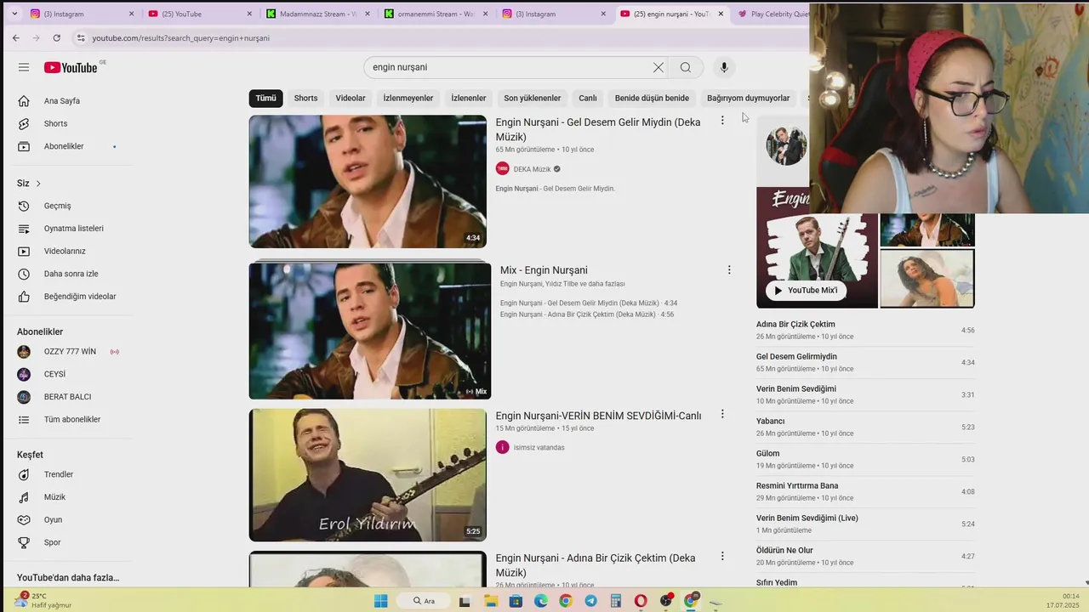Screen dimensions: 1089x612
Task: Go back in browser
Action: pyautogui.click(x=16, y=37)
